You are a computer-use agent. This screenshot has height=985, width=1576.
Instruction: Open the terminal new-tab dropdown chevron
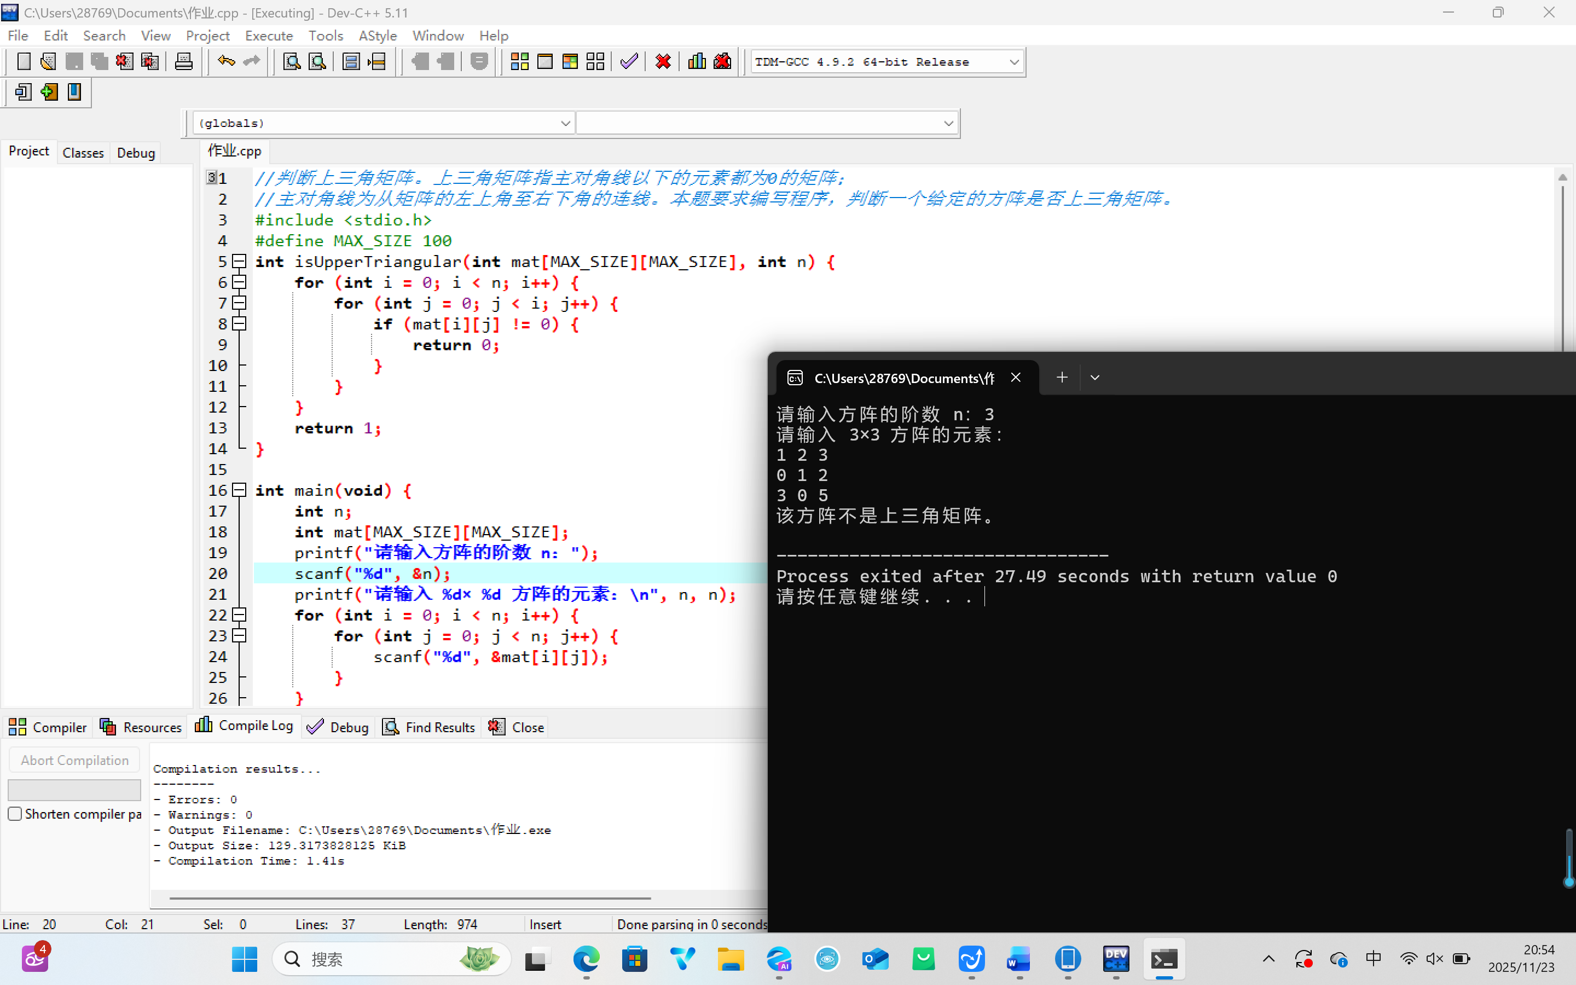coord(1095,378)
